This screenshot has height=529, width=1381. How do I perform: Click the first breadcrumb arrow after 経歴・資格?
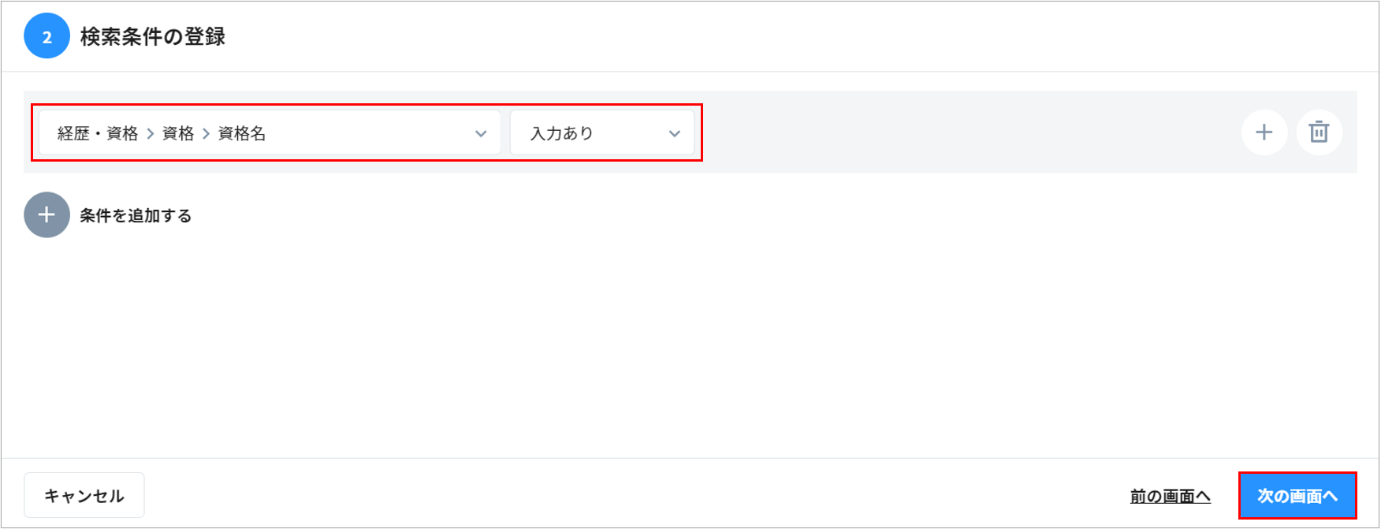(150, 134)
